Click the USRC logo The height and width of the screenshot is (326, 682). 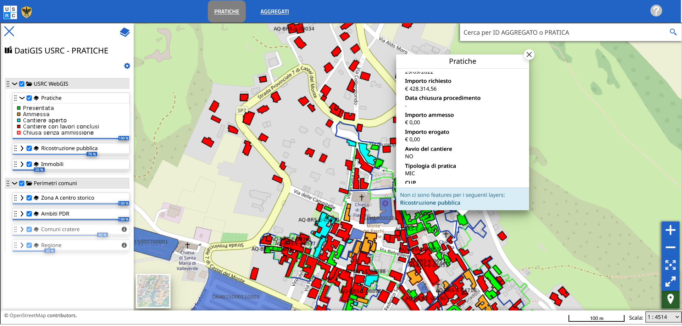tap(10, 12)
